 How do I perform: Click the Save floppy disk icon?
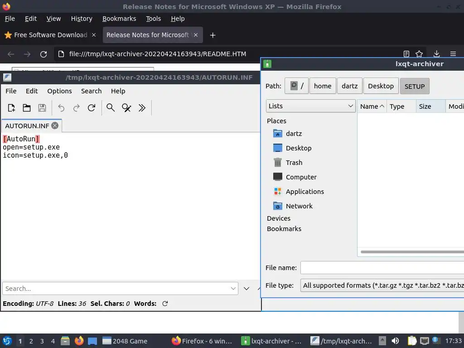click(x=42, y=108)
